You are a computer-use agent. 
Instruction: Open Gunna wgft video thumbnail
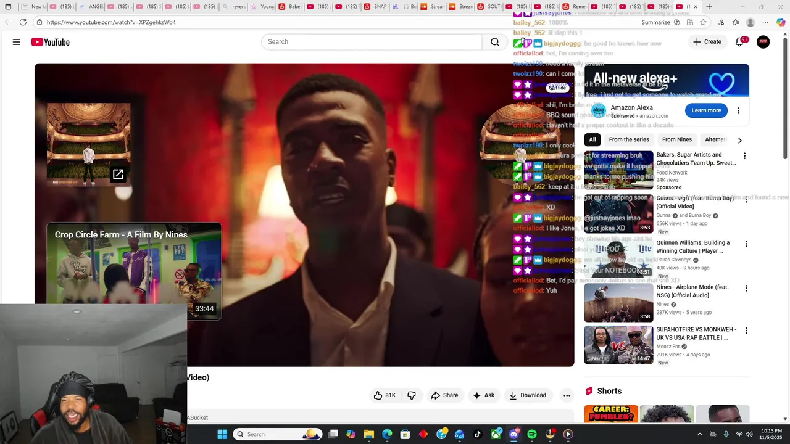[x=618, y=214]
